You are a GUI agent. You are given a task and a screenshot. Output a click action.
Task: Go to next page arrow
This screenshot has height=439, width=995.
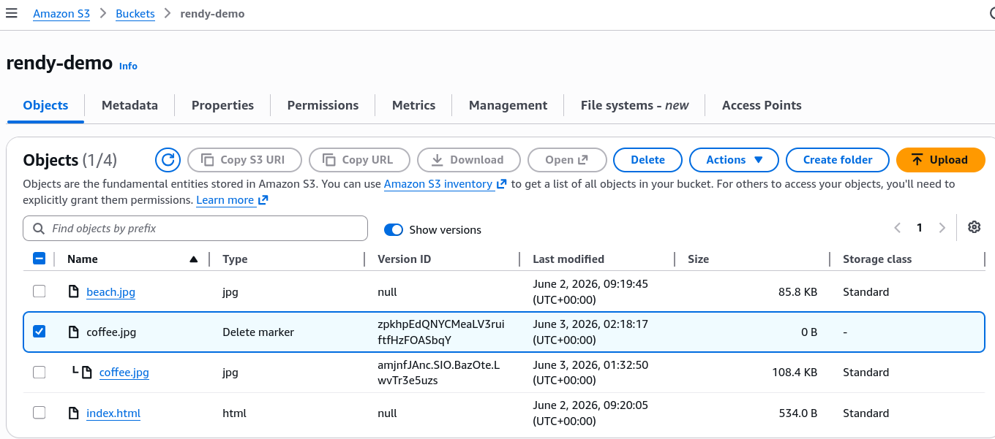[942, 228]
